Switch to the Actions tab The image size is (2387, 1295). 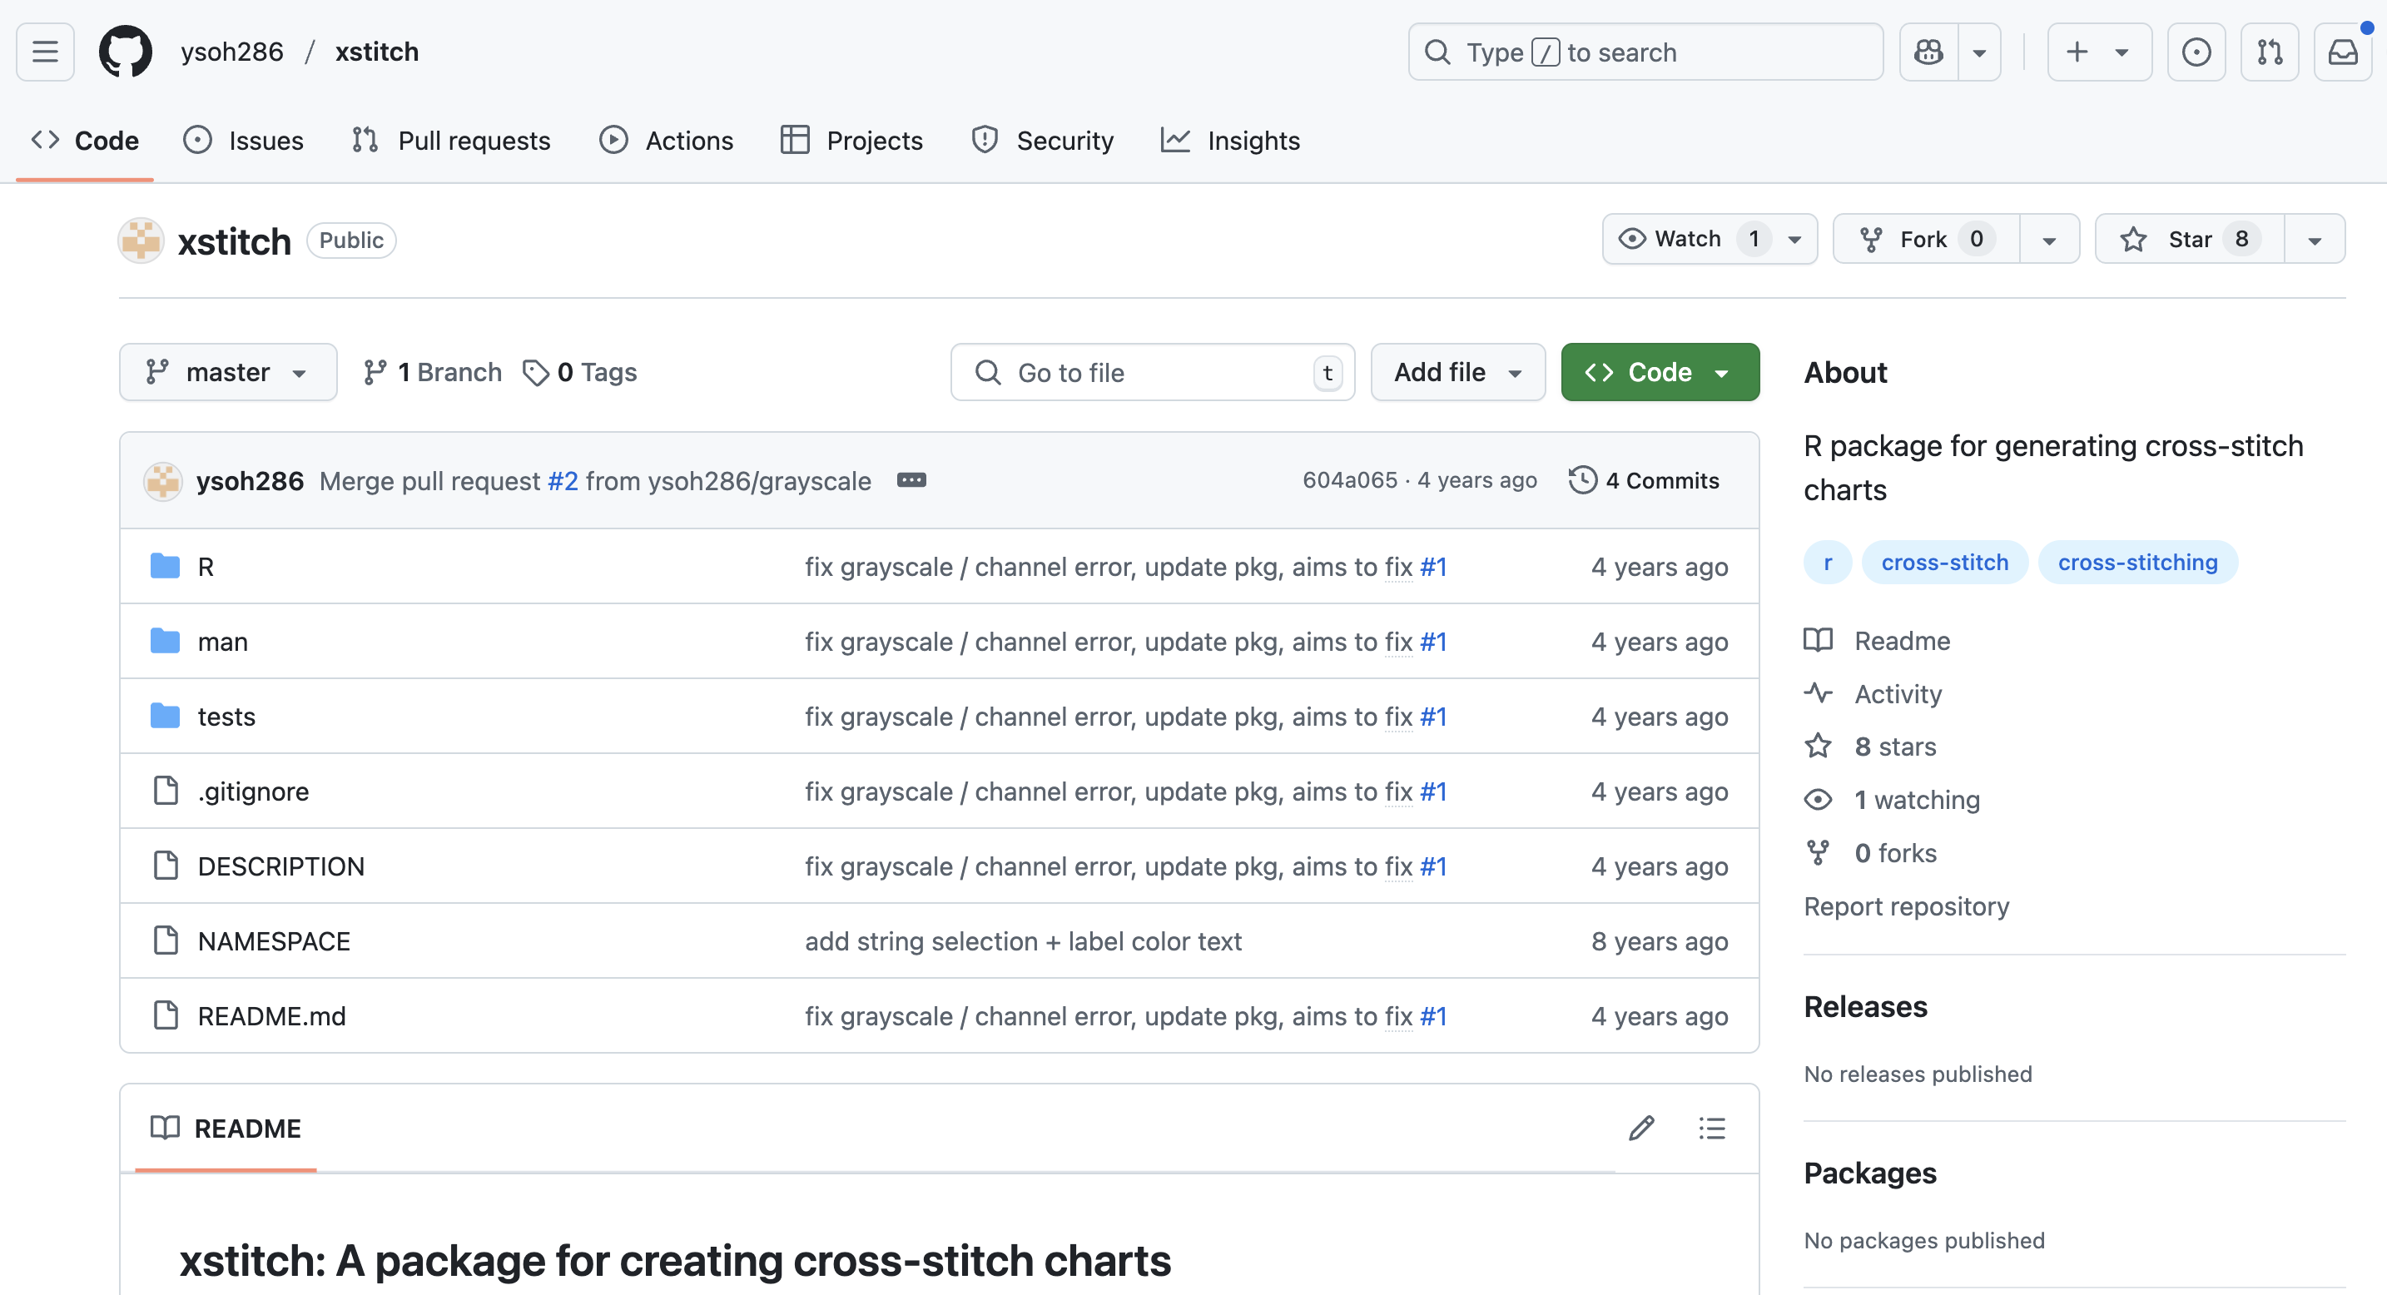(667, 141)
